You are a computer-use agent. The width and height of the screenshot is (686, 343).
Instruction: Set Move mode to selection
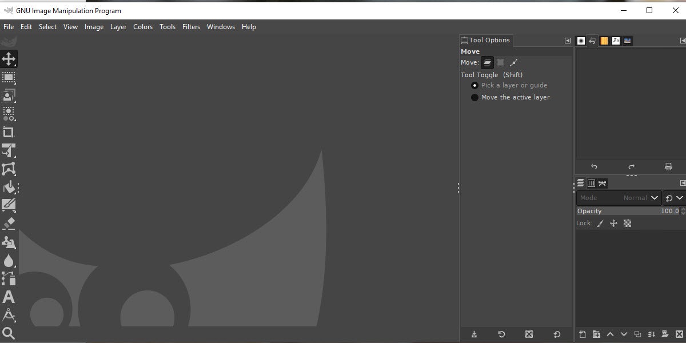pyautogui.click(x=500, y=62)
